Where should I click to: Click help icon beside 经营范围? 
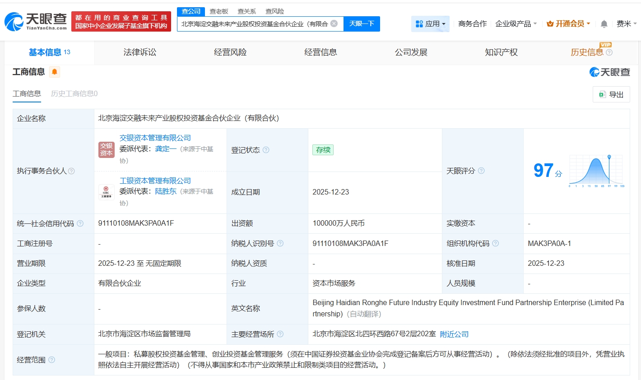(x=52, y=360)
